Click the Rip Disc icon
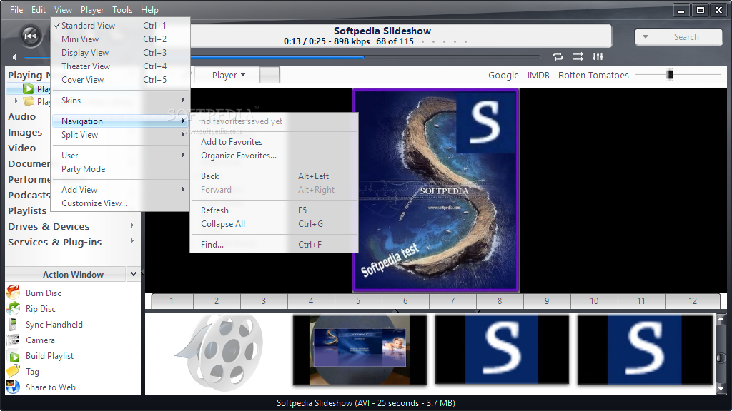This screenshot has height=411, width=732. click(13, 308)
